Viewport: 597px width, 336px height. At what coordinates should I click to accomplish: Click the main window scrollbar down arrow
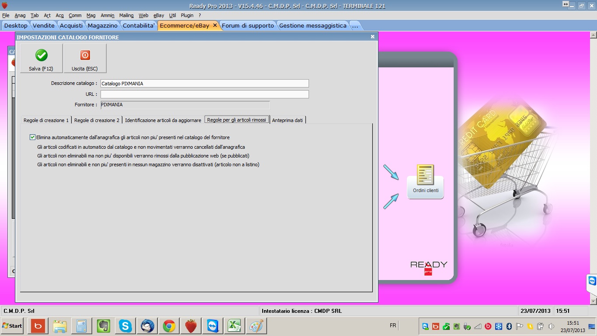pos(593,301)
